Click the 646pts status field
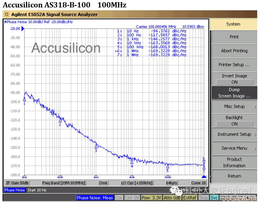This screenshot has width=260, height=204. click(171, 183)
